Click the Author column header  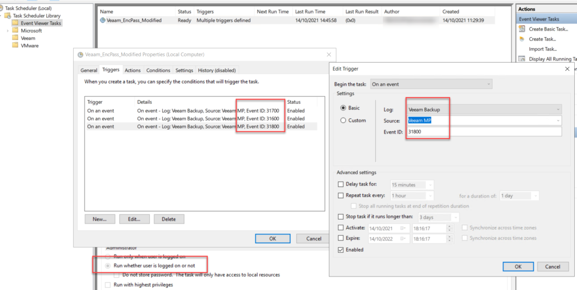point(411,12)
